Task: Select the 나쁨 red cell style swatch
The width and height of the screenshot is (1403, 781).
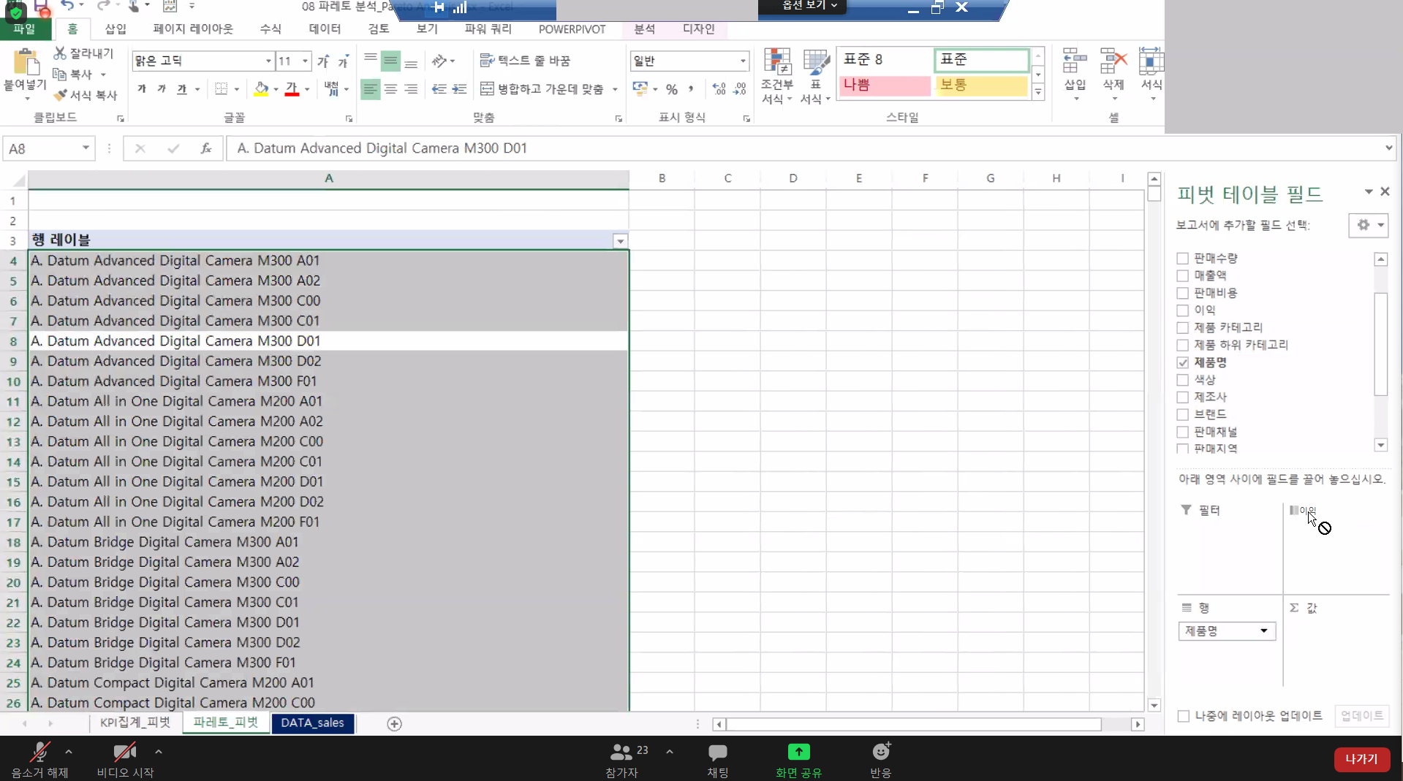Action: pos(884,85)
